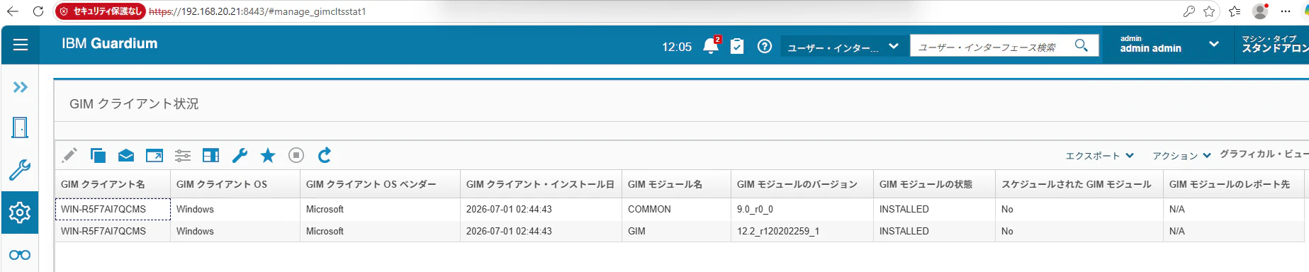Open the アクション dropdown
Screen dimensions: 1309x272
pos(1181,156)
